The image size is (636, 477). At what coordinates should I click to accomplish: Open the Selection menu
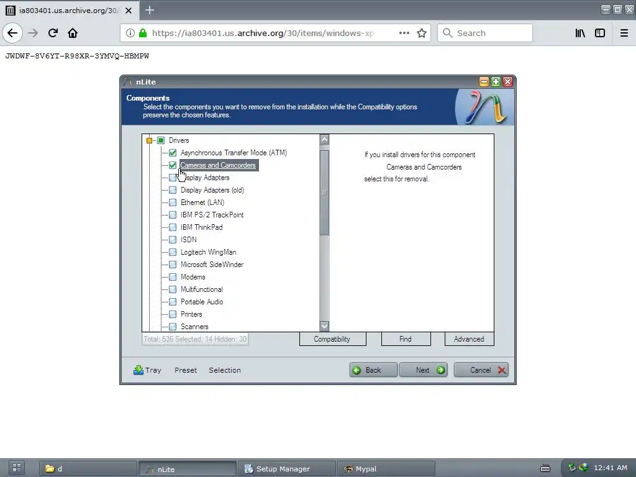(x=225, y=370)
